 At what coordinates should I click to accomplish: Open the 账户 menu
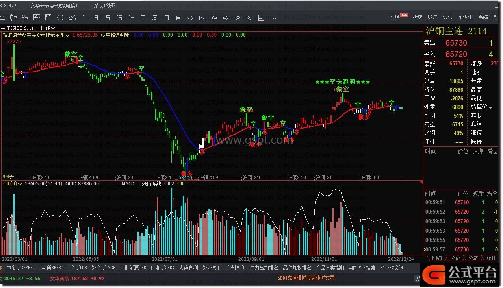[x=432, y=17]
